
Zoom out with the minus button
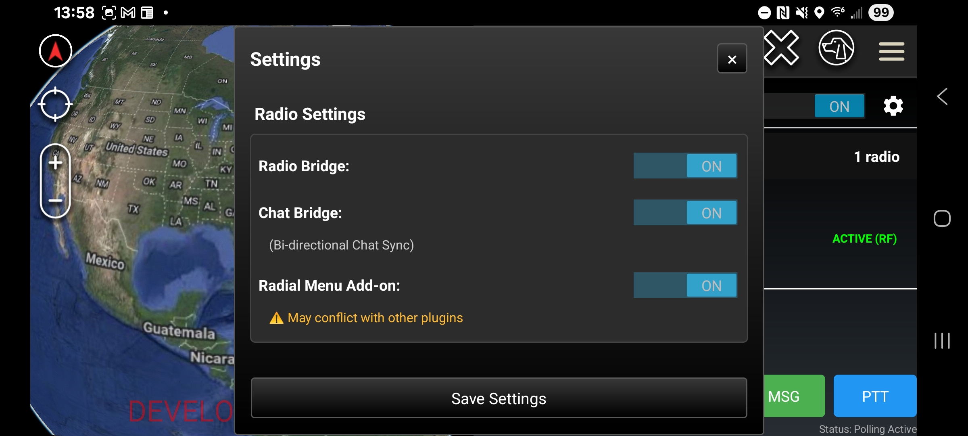[x=55, y=201]
